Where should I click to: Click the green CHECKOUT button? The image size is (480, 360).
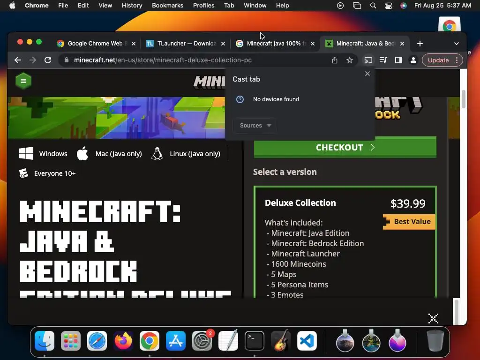click(345, 147)
